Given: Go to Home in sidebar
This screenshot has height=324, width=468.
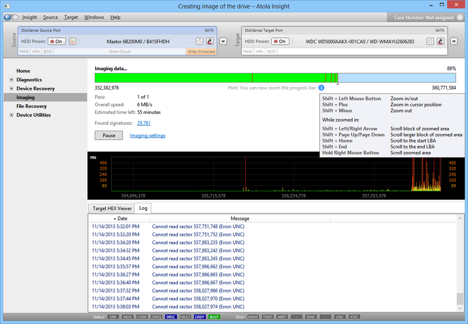Looking at the screenshot, I should pyautogui.click(x=23, y=71).
